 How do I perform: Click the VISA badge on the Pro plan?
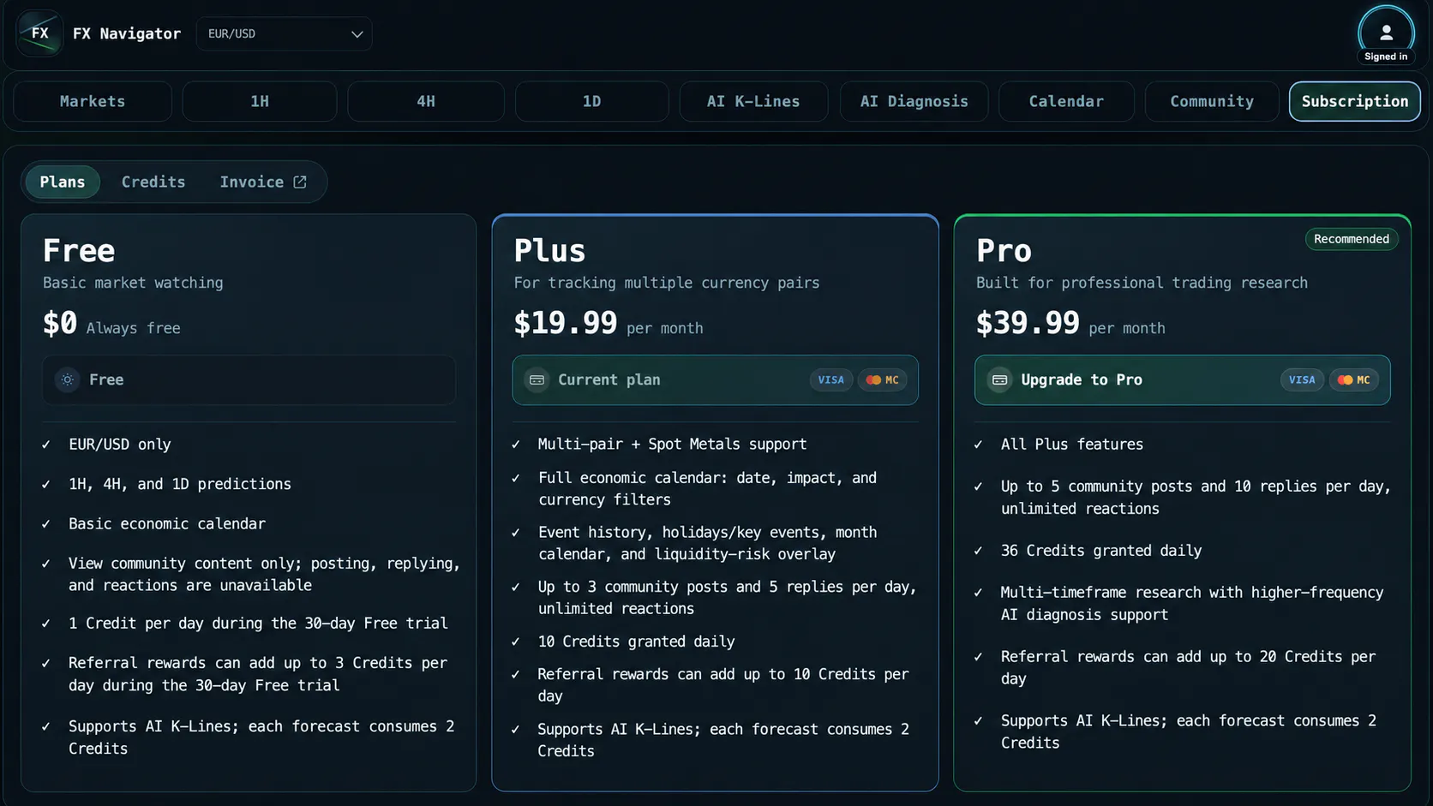1302,379
